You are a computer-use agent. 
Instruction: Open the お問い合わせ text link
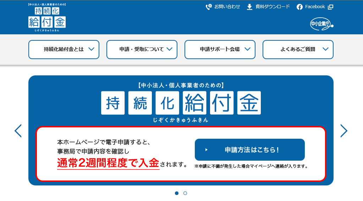click(227, 7)
